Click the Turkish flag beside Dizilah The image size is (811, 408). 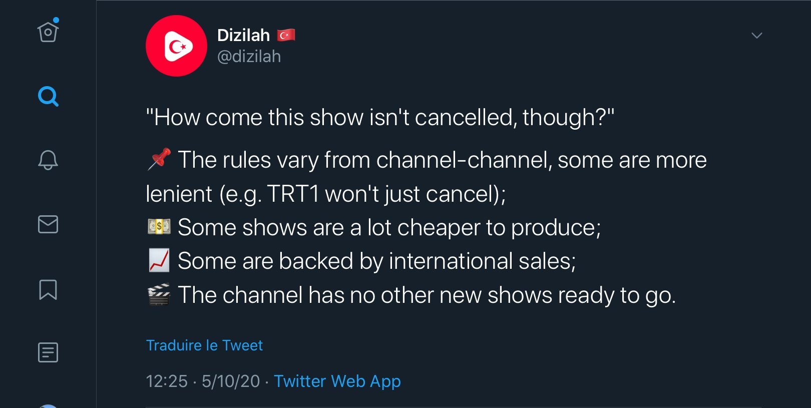(x=286, y=35)
